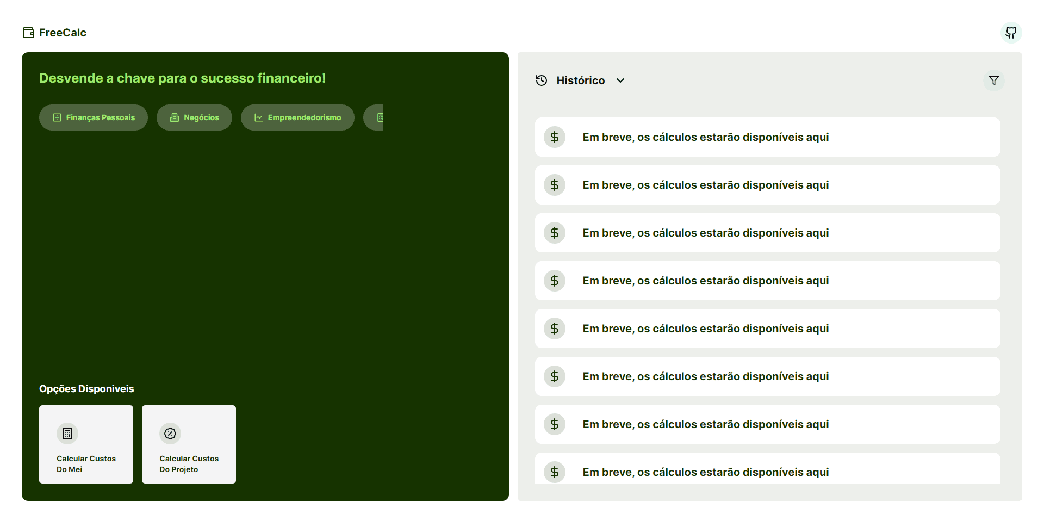Toggle the Finanças Pessoais category filter

click(93, 117)
